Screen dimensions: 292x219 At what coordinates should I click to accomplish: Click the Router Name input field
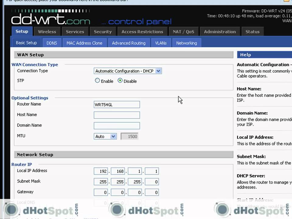tap(117, 104)
